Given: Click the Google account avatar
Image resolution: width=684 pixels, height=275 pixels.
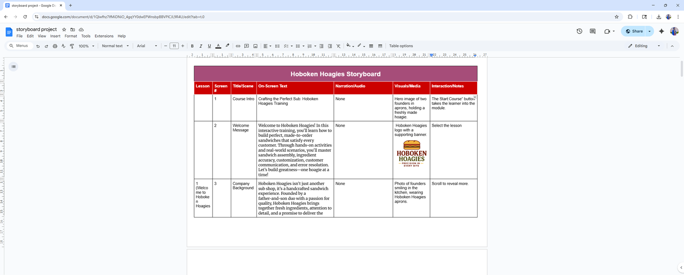Looking at the screenshot, I should 674,31.
